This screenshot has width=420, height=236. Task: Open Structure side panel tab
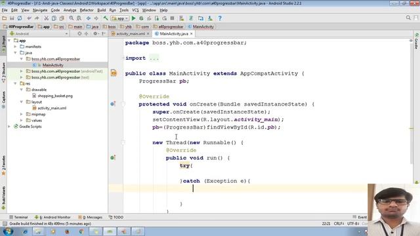click(3, 72)
